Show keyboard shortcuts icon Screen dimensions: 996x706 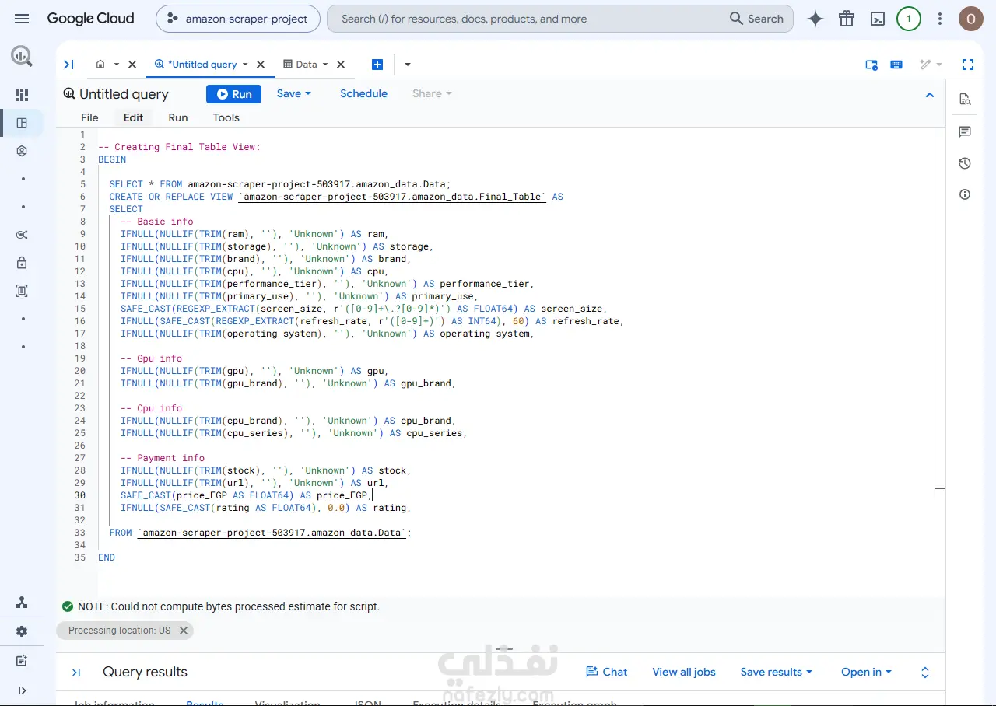896,65
